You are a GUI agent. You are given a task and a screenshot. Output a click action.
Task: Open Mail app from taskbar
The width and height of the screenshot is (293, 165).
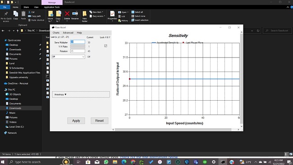tap(97, 162)
